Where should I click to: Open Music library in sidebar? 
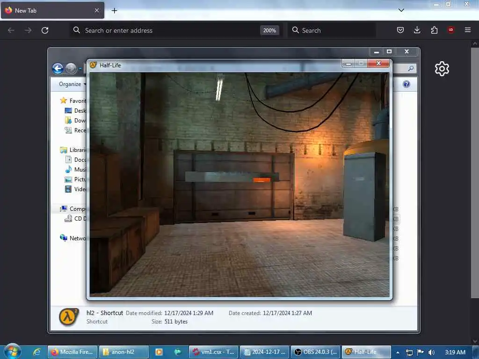pyautogui.click(x=75, y=169)
